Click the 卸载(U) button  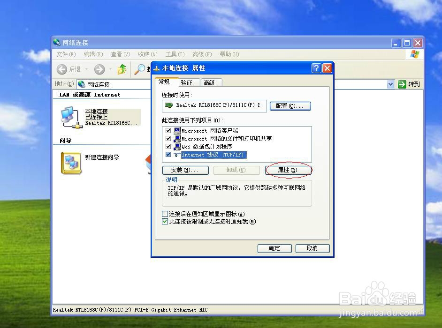[x=236, y=171]
